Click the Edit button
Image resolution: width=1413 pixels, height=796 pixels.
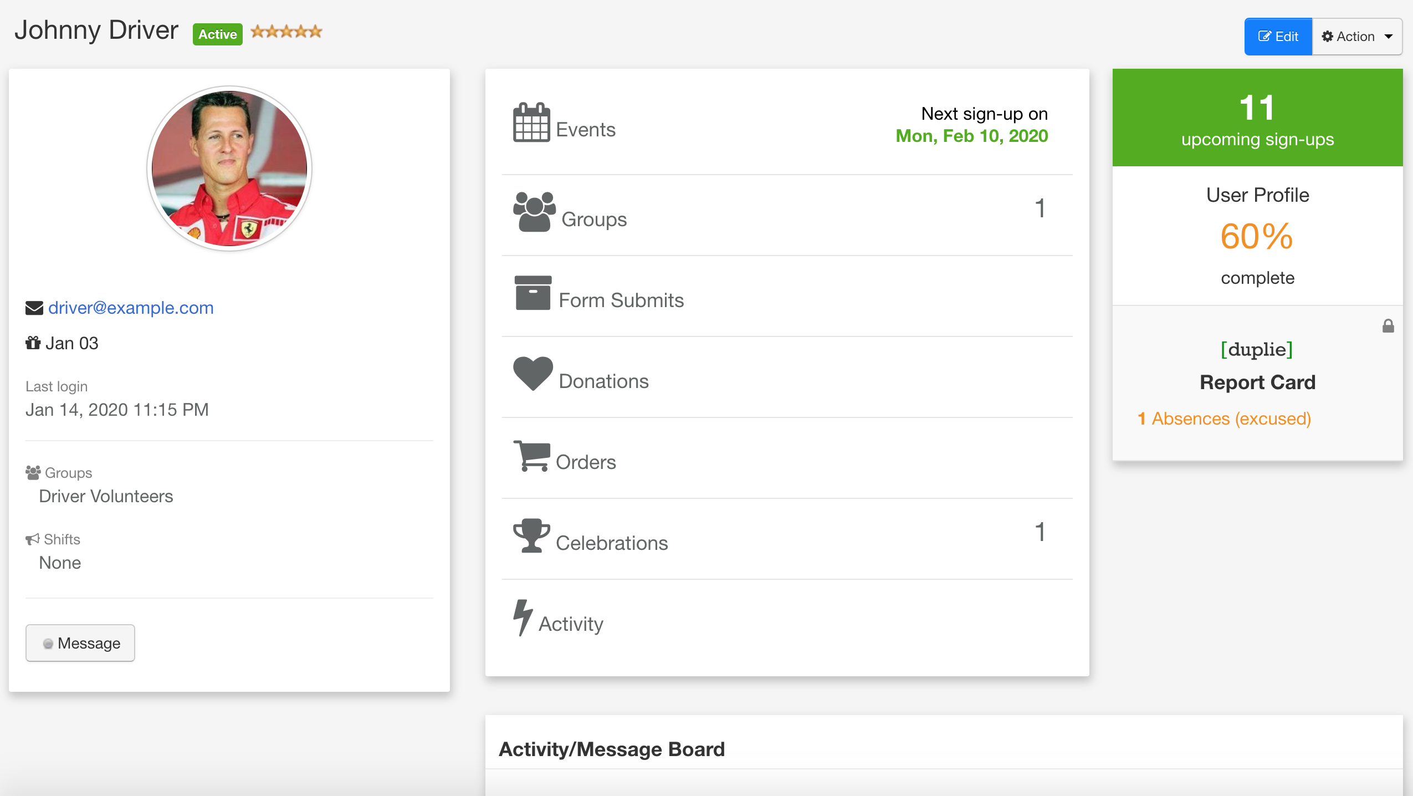[x=1278, y=37]
